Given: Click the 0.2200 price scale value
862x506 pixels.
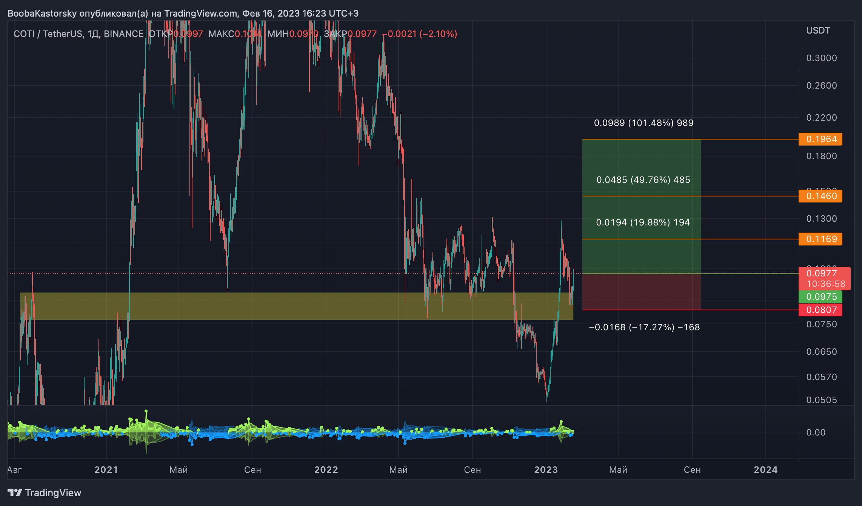Looking at the screenshot, I should pos(821,118).
